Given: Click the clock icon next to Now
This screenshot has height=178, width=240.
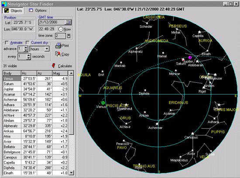Looking at the screenshot, I should pyautogui.click(x=61, y=29).
